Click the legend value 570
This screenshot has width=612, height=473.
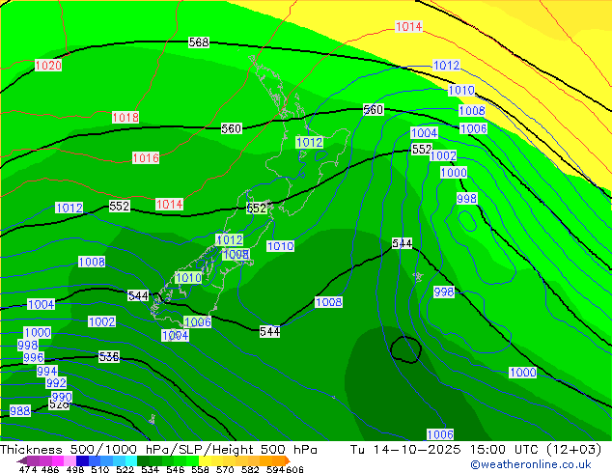coord(224,469)
